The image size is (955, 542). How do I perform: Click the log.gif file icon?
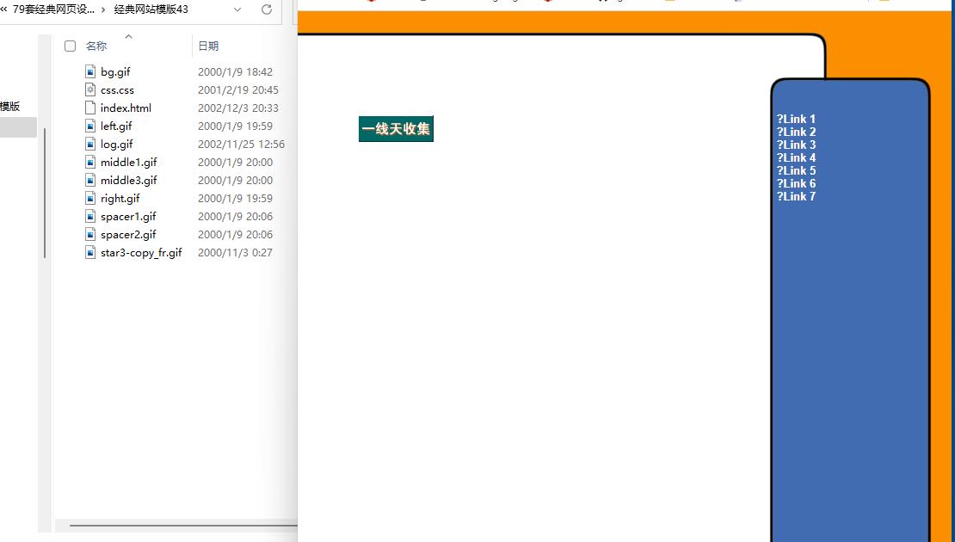coord(90,145)
